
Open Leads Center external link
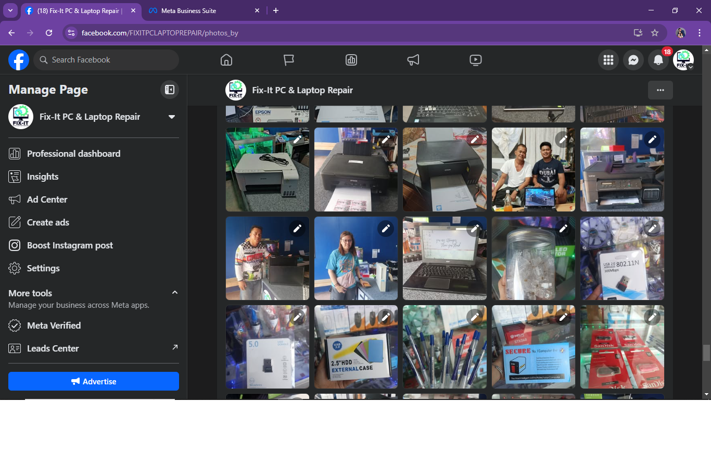pos(94,348)
